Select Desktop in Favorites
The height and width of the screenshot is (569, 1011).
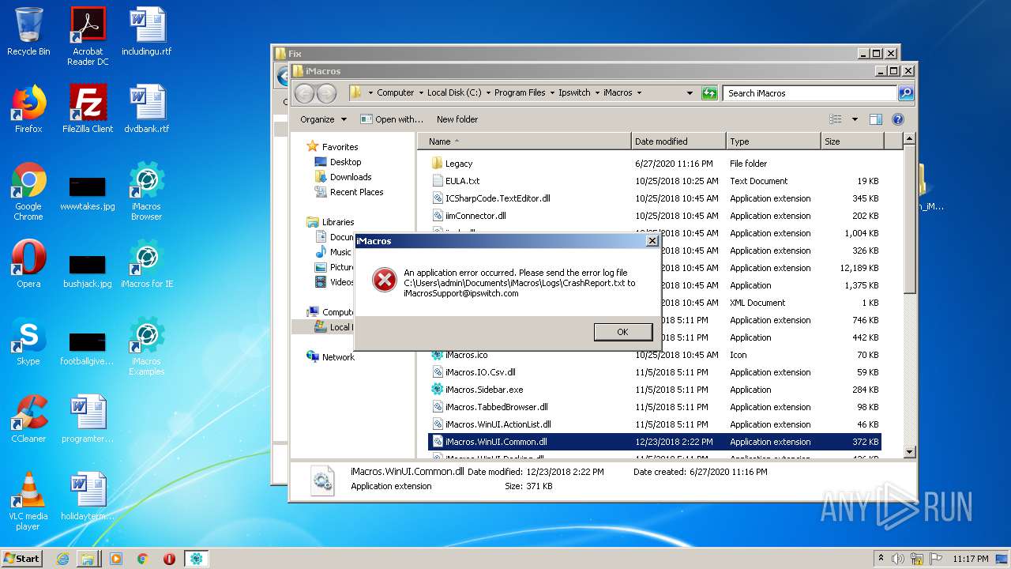pyautogui.click(x=345, y=162)
